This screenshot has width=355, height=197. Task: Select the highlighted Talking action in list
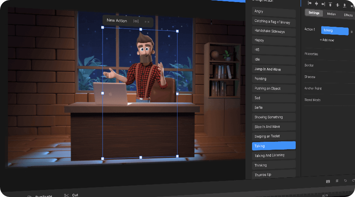coord(274,146)
